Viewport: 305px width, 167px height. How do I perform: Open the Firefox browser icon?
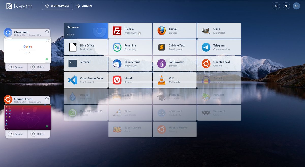[162, 31]
